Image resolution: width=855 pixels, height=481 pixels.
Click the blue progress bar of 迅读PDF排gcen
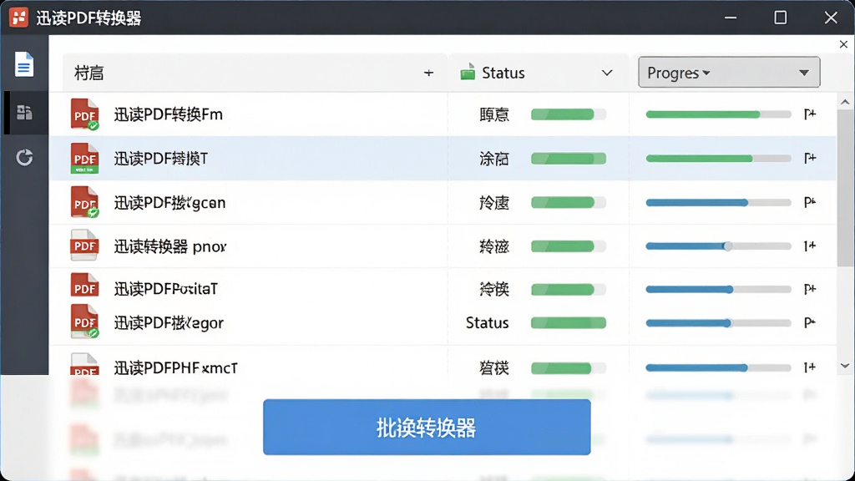[x=718, y=202]
